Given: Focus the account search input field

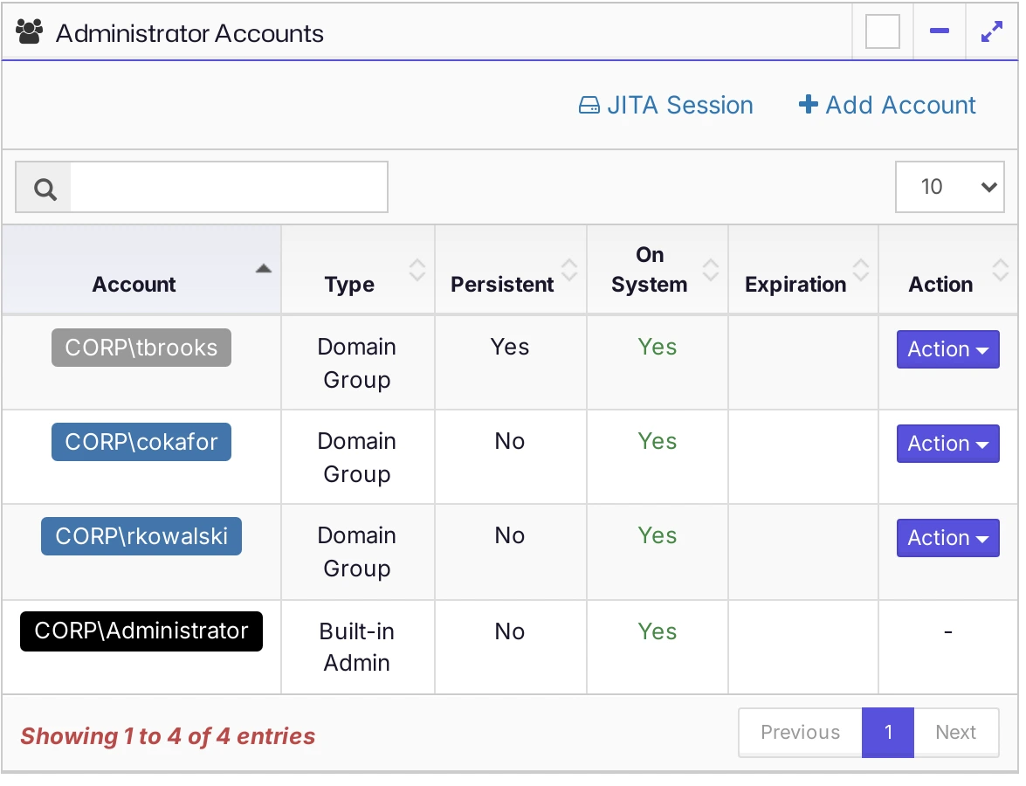Looking at the screenshot, I should tap(229, 187).
